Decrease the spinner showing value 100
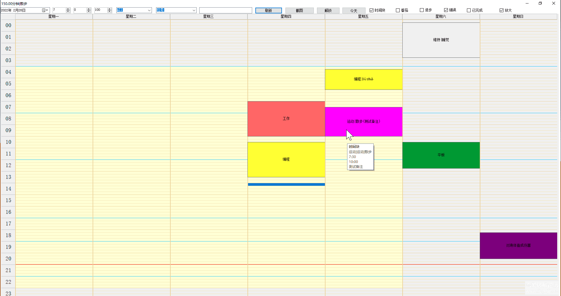 point(110,11)
